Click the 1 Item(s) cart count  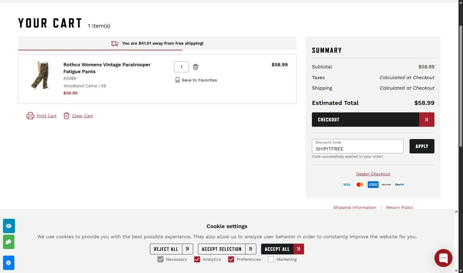click(99, 26)
